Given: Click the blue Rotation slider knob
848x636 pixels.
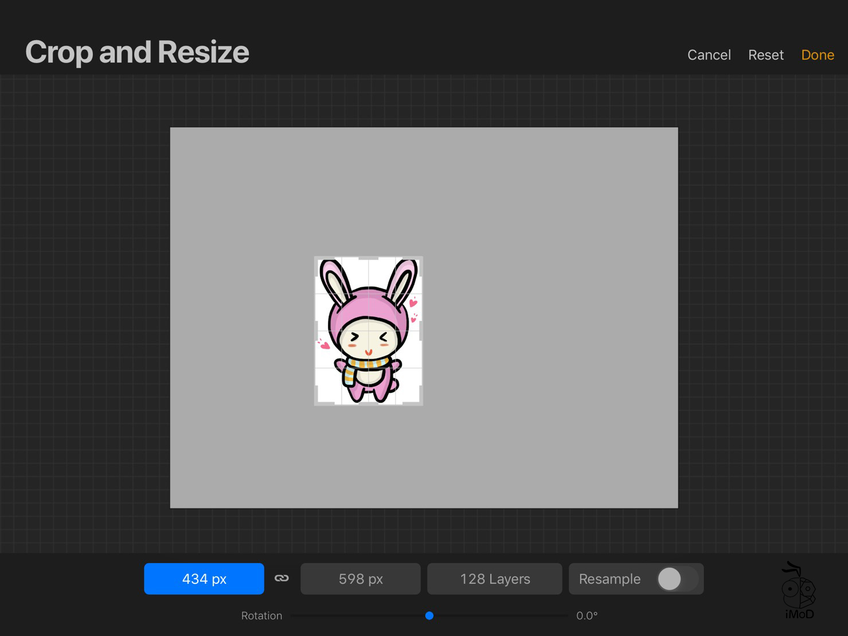Looking at the screenshot, I should (429, 615).
